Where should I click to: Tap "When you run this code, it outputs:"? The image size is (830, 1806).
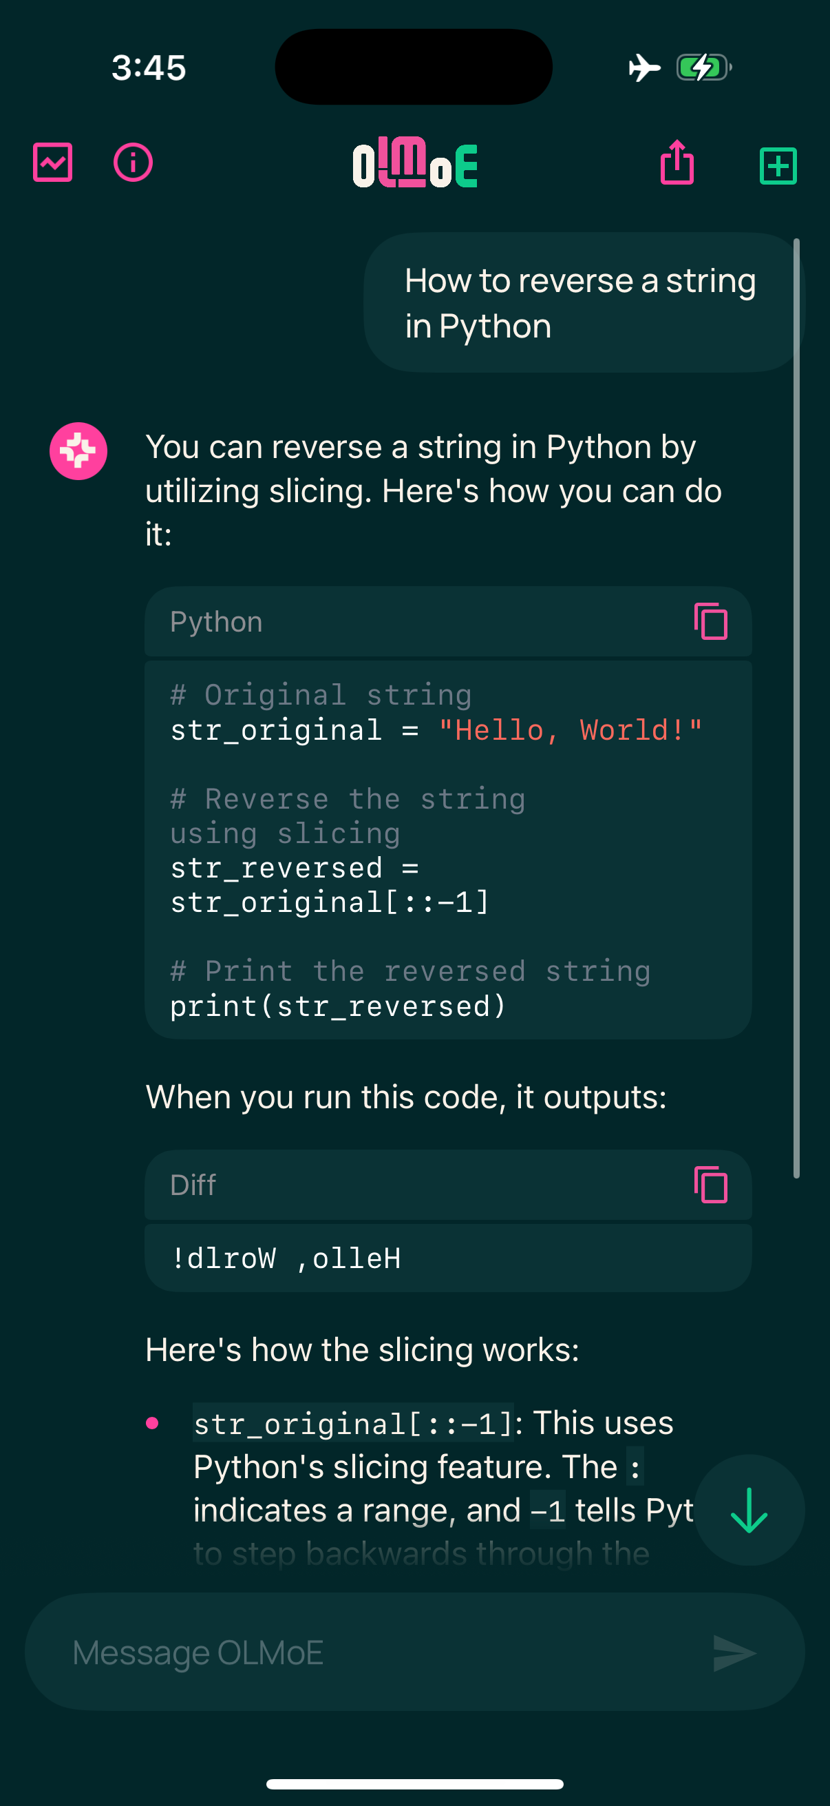[x=406, y=1097]
